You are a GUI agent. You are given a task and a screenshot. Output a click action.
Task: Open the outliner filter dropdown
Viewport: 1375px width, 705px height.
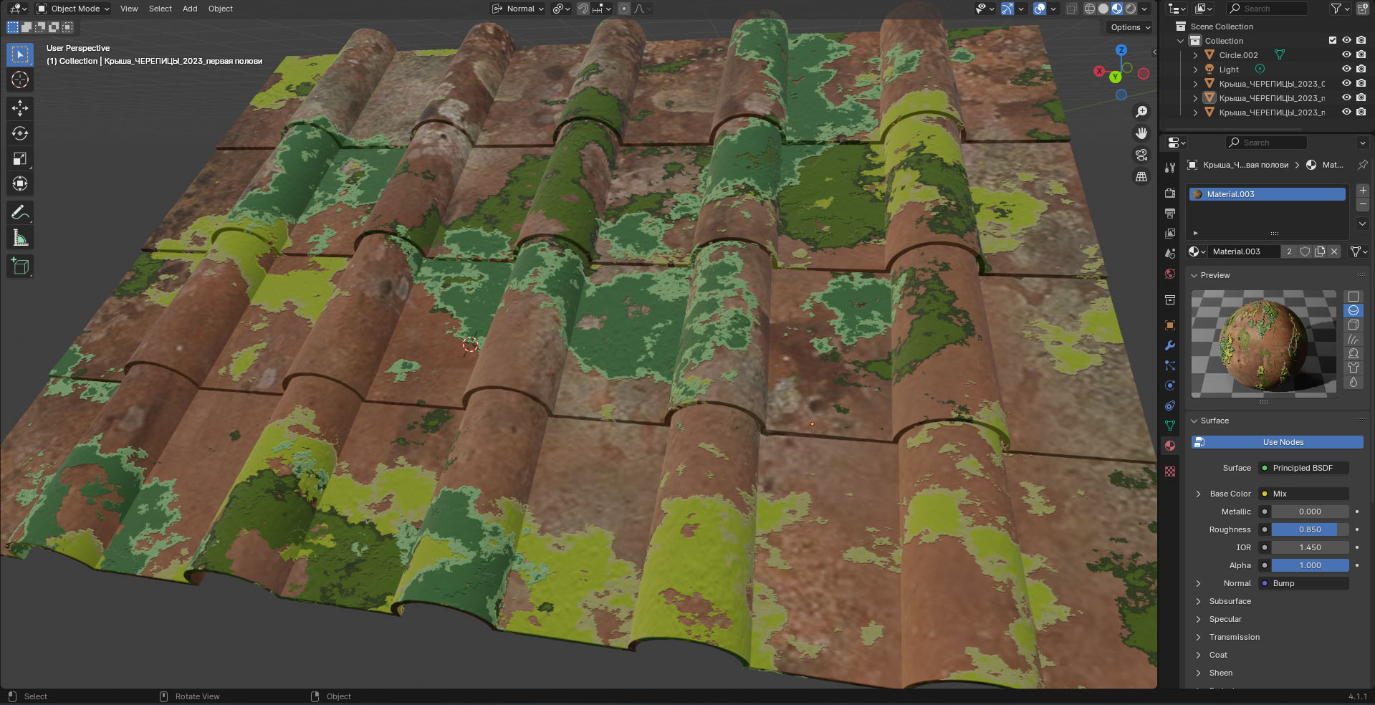point(1339,9)
